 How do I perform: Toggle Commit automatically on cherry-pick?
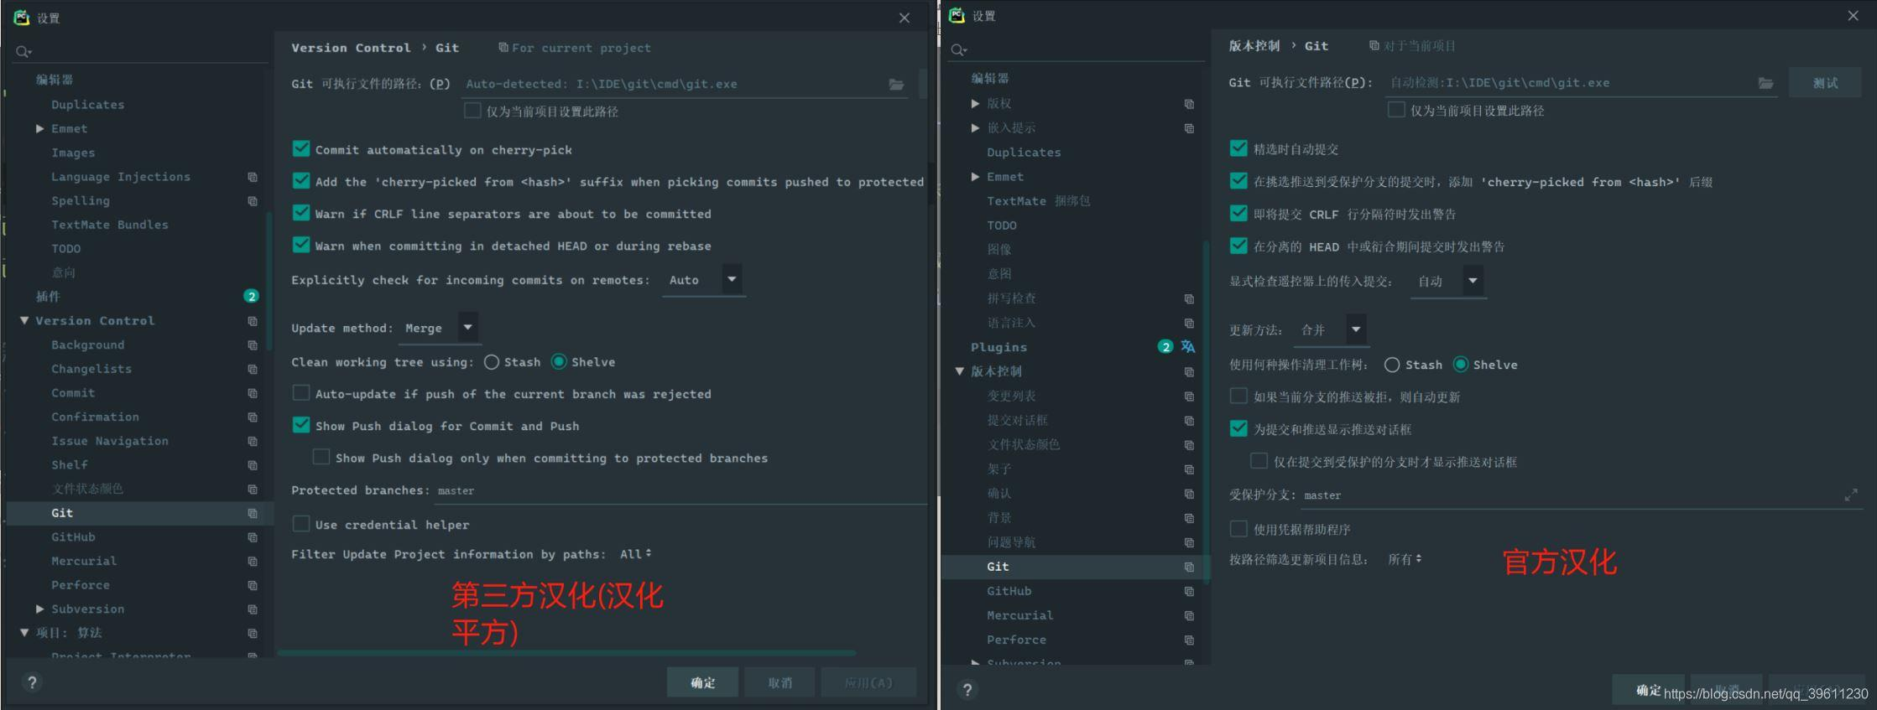tap(301, 149)
